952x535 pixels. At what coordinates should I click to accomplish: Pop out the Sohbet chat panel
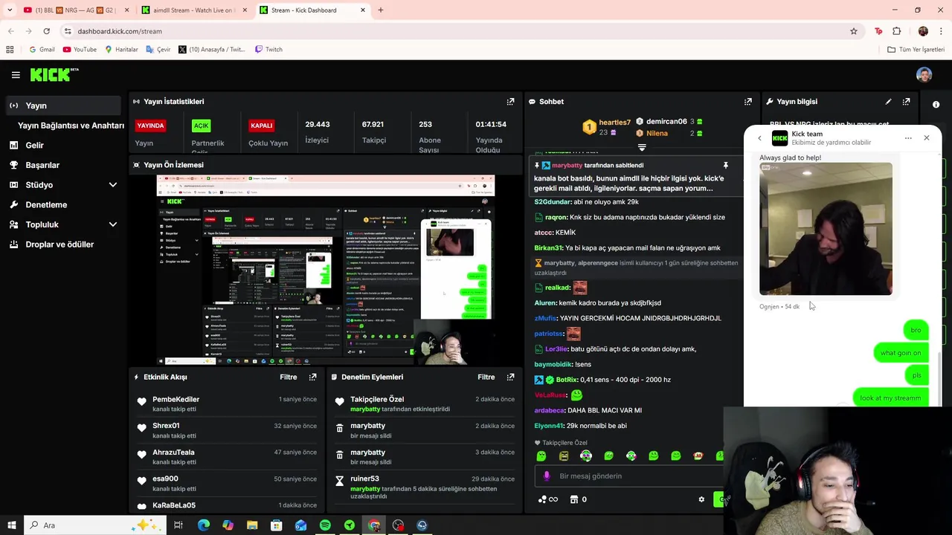[747, 102]
